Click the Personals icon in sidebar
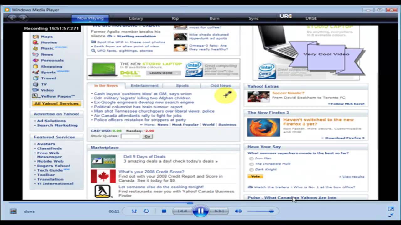 (35, 60)
